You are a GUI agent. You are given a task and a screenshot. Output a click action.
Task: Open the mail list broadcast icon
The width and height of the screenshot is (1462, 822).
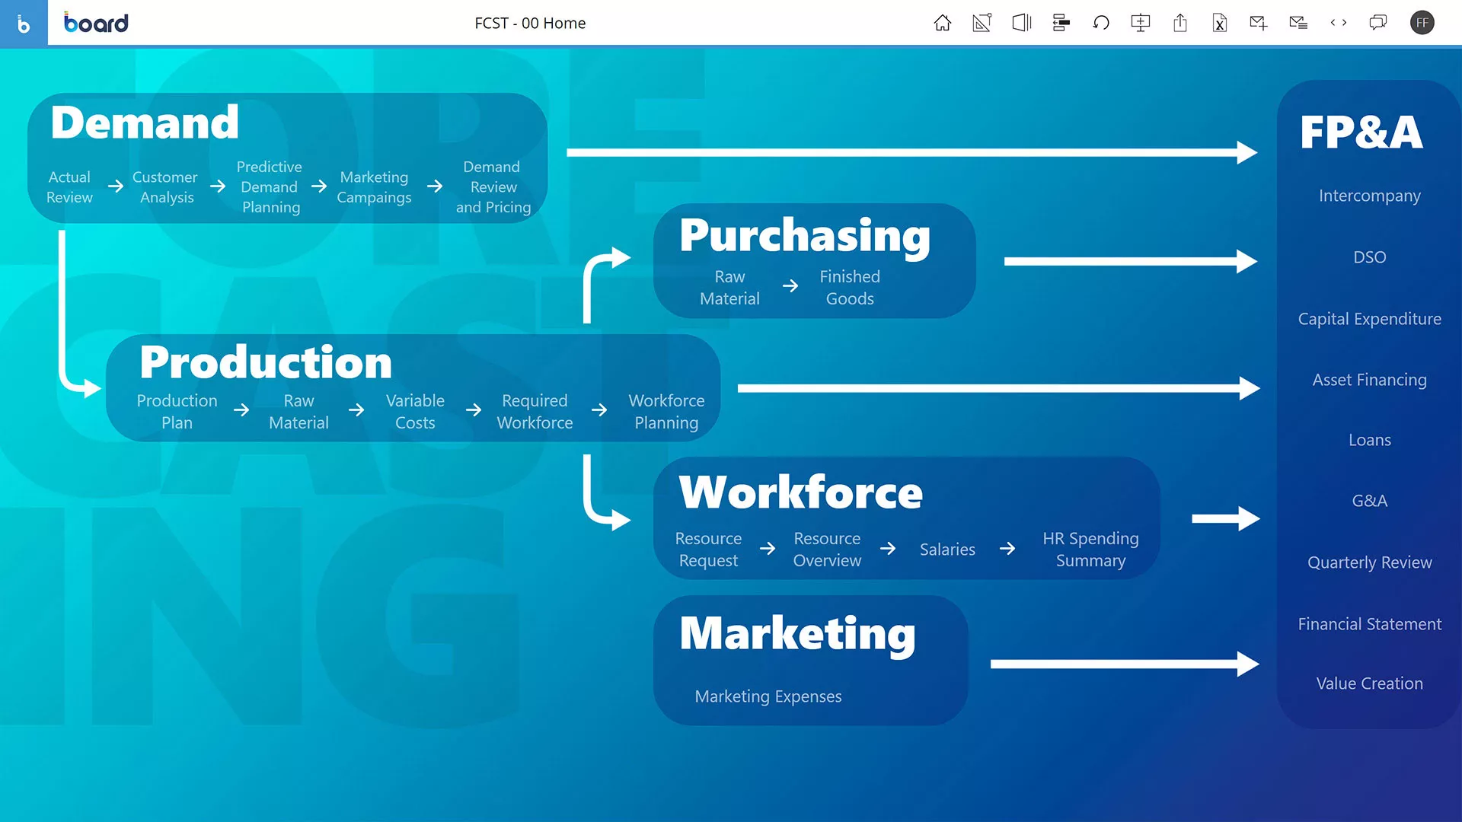pyautogui.click(x=1298, y=23)
